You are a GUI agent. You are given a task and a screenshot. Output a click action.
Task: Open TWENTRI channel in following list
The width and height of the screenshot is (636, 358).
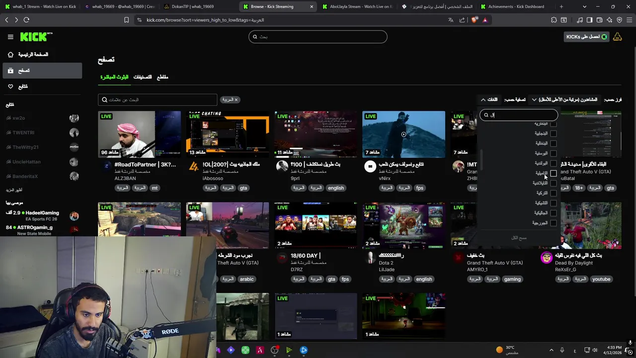coord(42,133)
